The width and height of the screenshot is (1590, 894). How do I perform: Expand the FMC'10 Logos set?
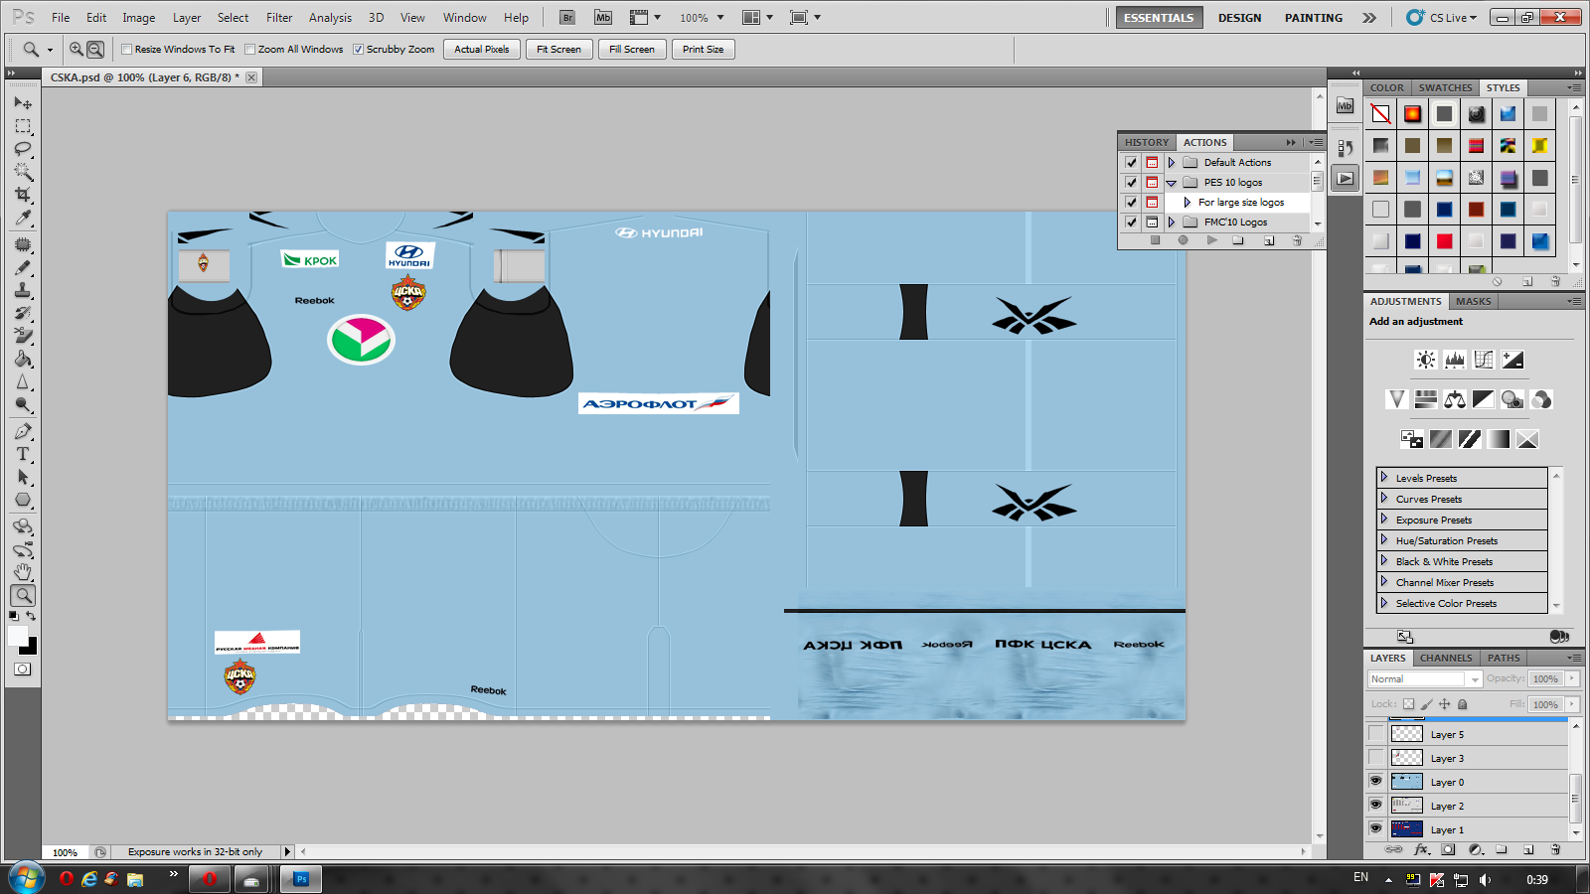click(x=1172, y=222)
